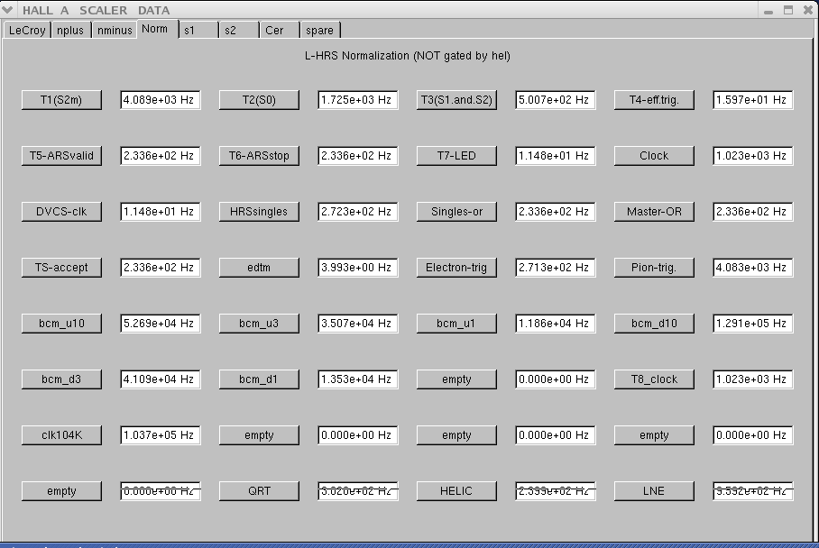Click the T6-ARSstop button

259,156
